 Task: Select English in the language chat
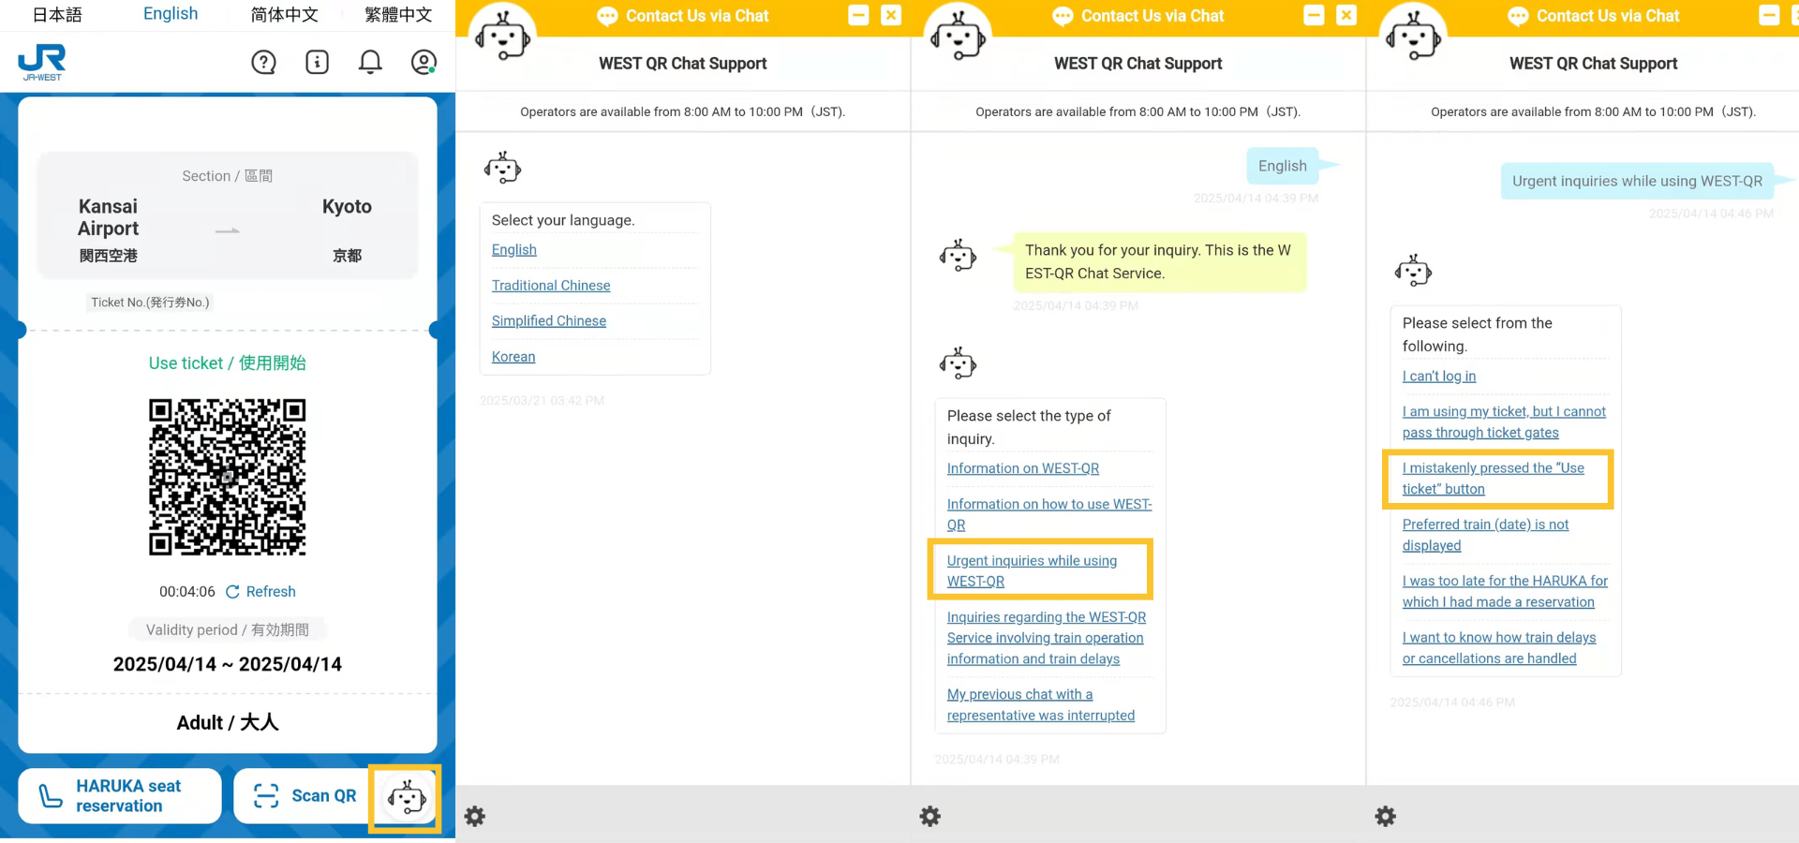514,250
